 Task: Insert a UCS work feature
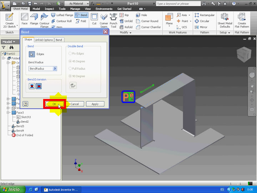[182, 27]
